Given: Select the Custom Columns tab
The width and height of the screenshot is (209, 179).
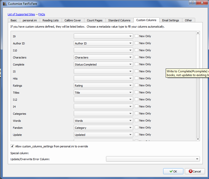Looking at the screenshot, I should click(146, 20).
